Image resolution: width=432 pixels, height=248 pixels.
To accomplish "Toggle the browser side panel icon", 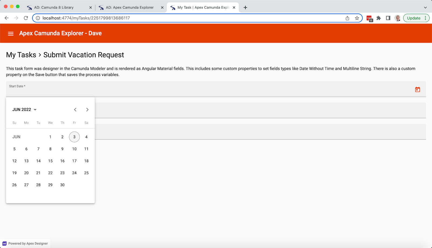I will [x=388, y=18].
